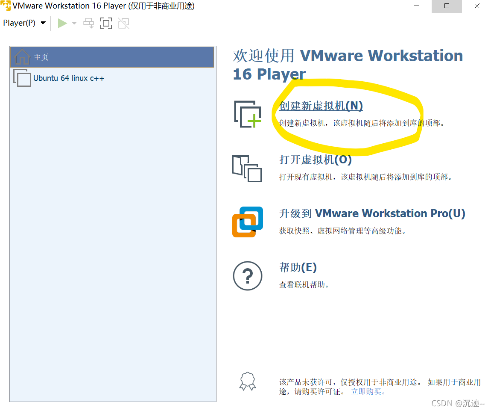The image size is (491, 411).
Task: Click the VMware logo in the title bar
Action: [6, 6]
